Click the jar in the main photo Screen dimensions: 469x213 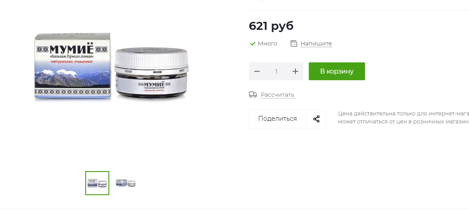coord(151,73)
